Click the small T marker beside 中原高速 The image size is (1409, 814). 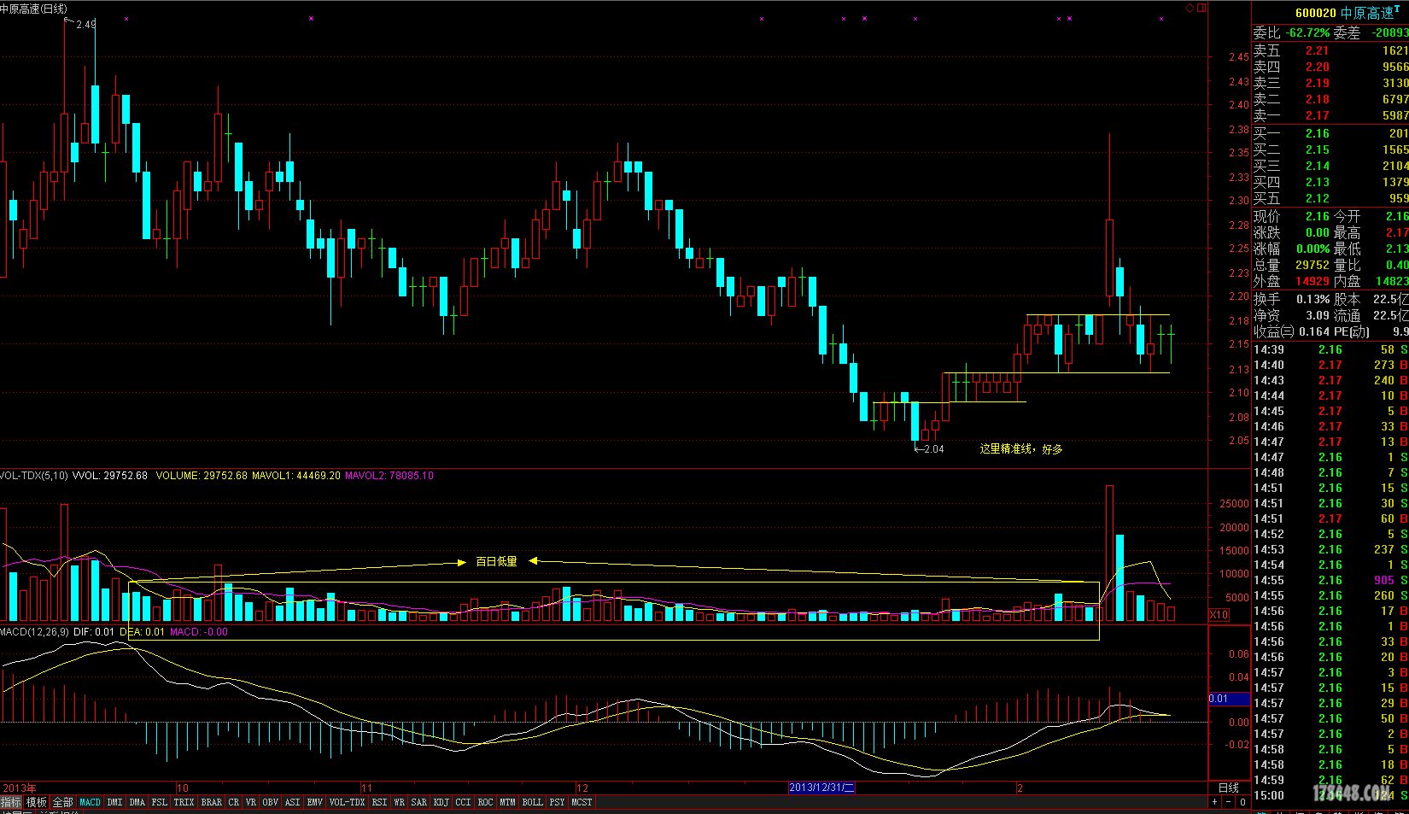(x=1397, y=9)
